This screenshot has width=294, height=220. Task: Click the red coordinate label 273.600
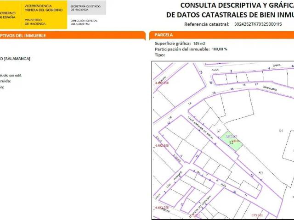pos(257,215)
